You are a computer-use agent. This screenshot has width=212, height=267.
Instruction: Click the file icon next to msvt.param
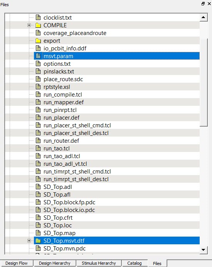pos(38,56)
